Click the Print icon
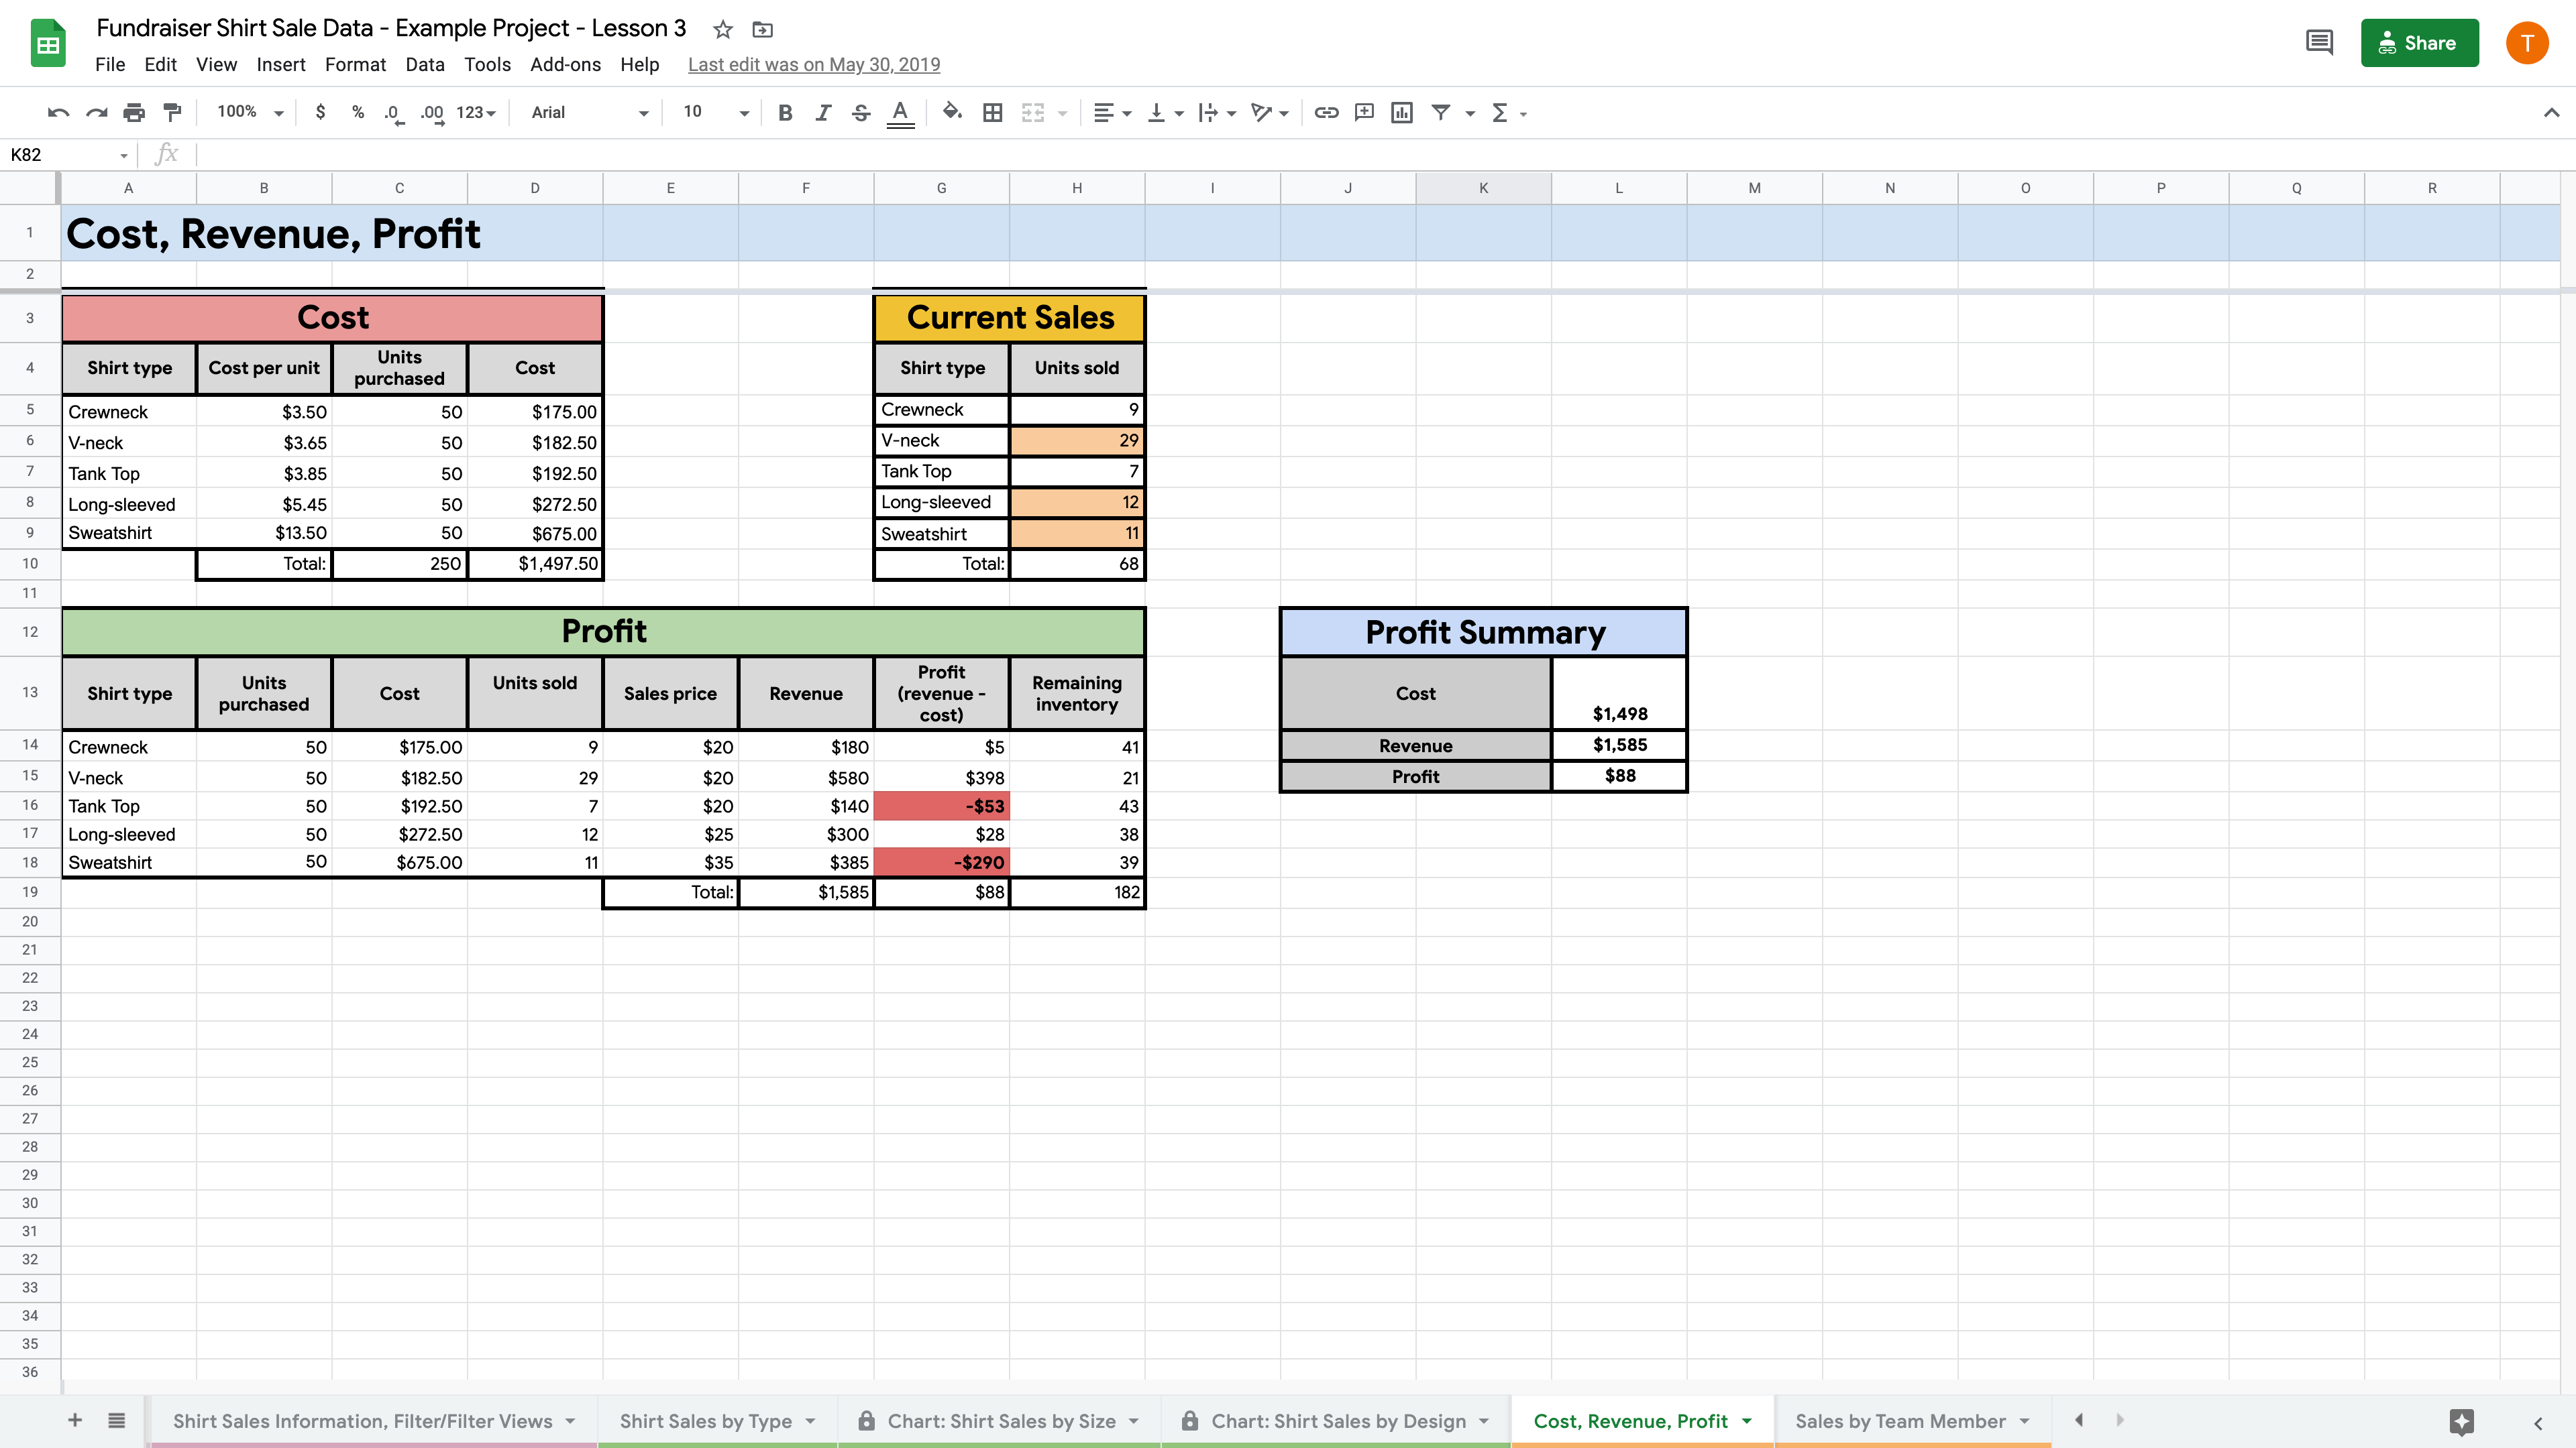Image resolution: width=2576 pixels, height=1448 pixels. click(x=134, y=113)
